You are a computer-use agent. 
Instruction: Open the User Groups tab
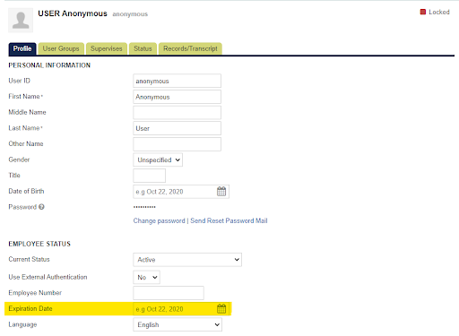point(61,48)
